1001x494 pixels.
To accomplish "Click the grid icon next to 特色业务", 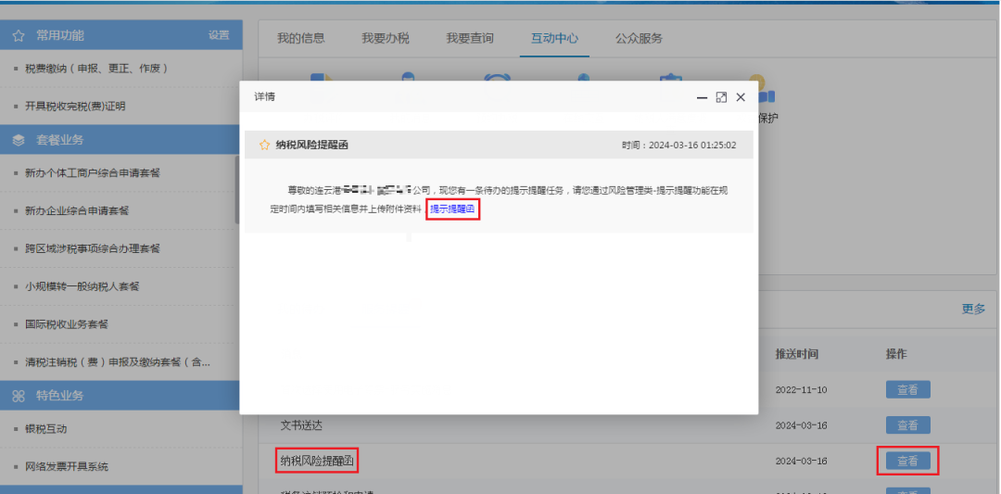I will 19,396.
